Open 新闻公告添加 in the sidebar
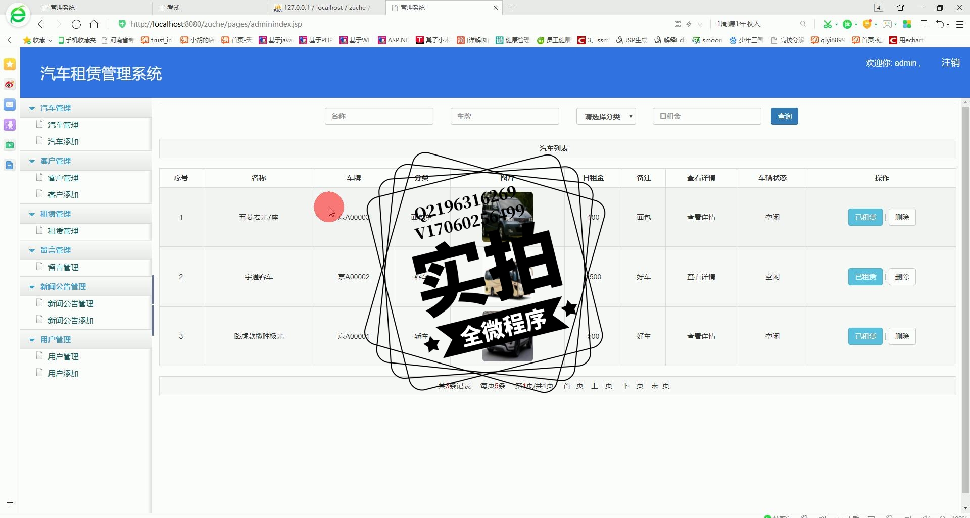The width and height of the screenshot is (970, 518). click(x=71, y=321)
